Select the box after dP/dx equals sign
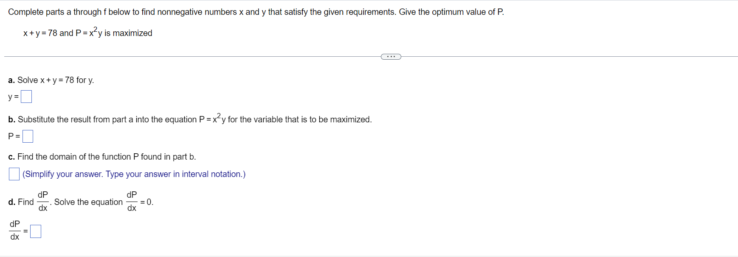 click(x=37, y=231)
